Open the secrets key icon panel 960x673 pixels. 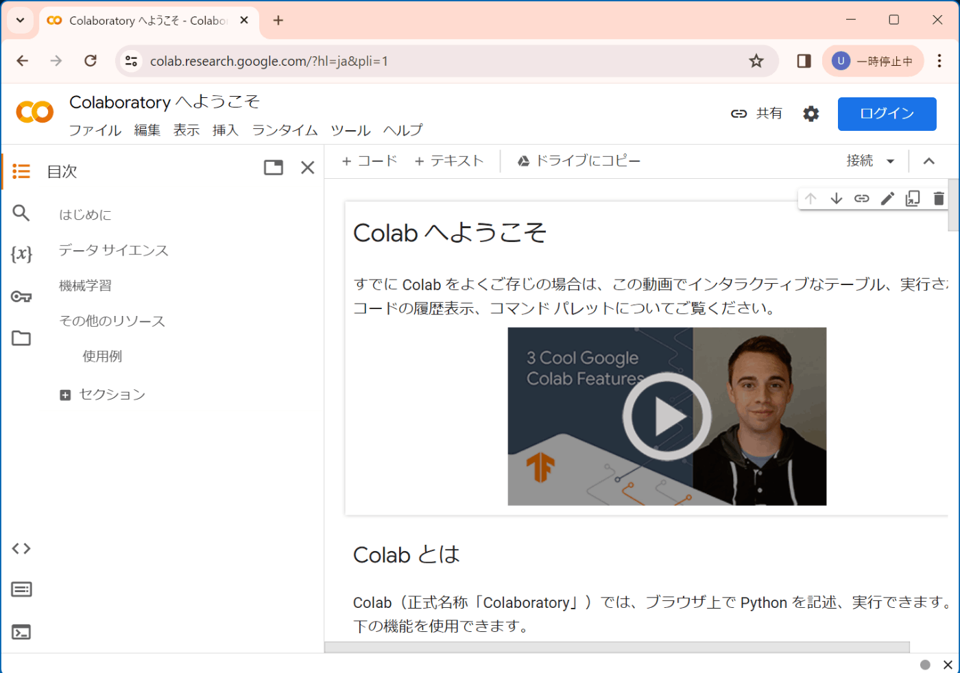coord(21,296)
